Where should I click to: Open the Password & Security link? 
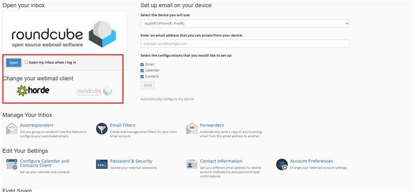tap(131, 161)
